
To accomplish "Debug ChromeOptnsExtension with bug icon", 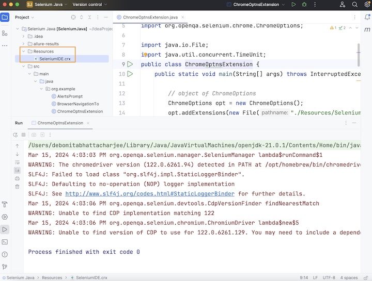I will point(304,5).
